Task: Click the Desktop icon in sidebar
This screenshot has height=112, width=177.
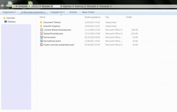Action: click(x=6, y=22)
